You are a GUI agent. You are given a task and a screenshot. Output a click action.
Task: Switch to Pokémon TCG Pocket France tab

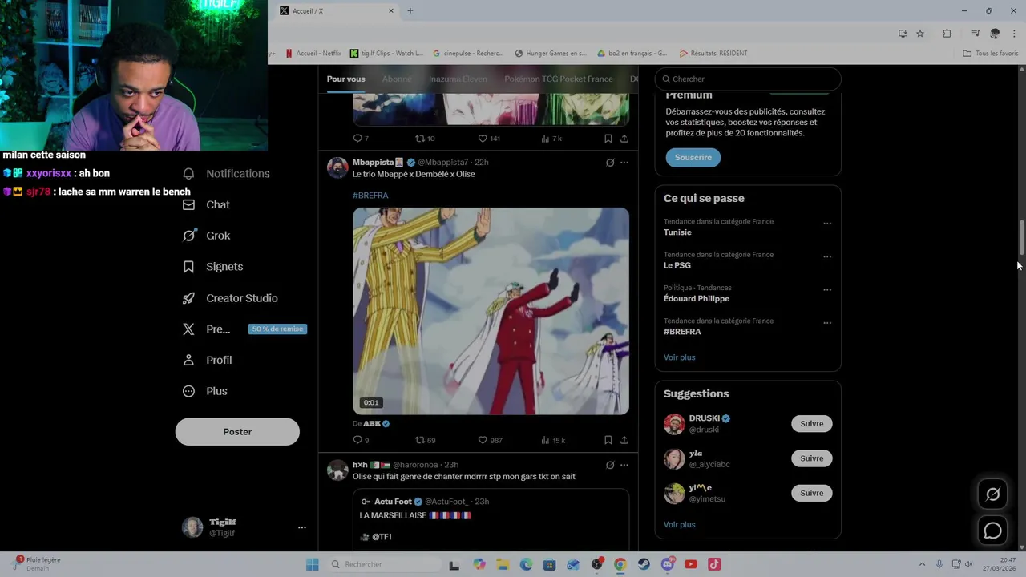(x=559, y=79)
